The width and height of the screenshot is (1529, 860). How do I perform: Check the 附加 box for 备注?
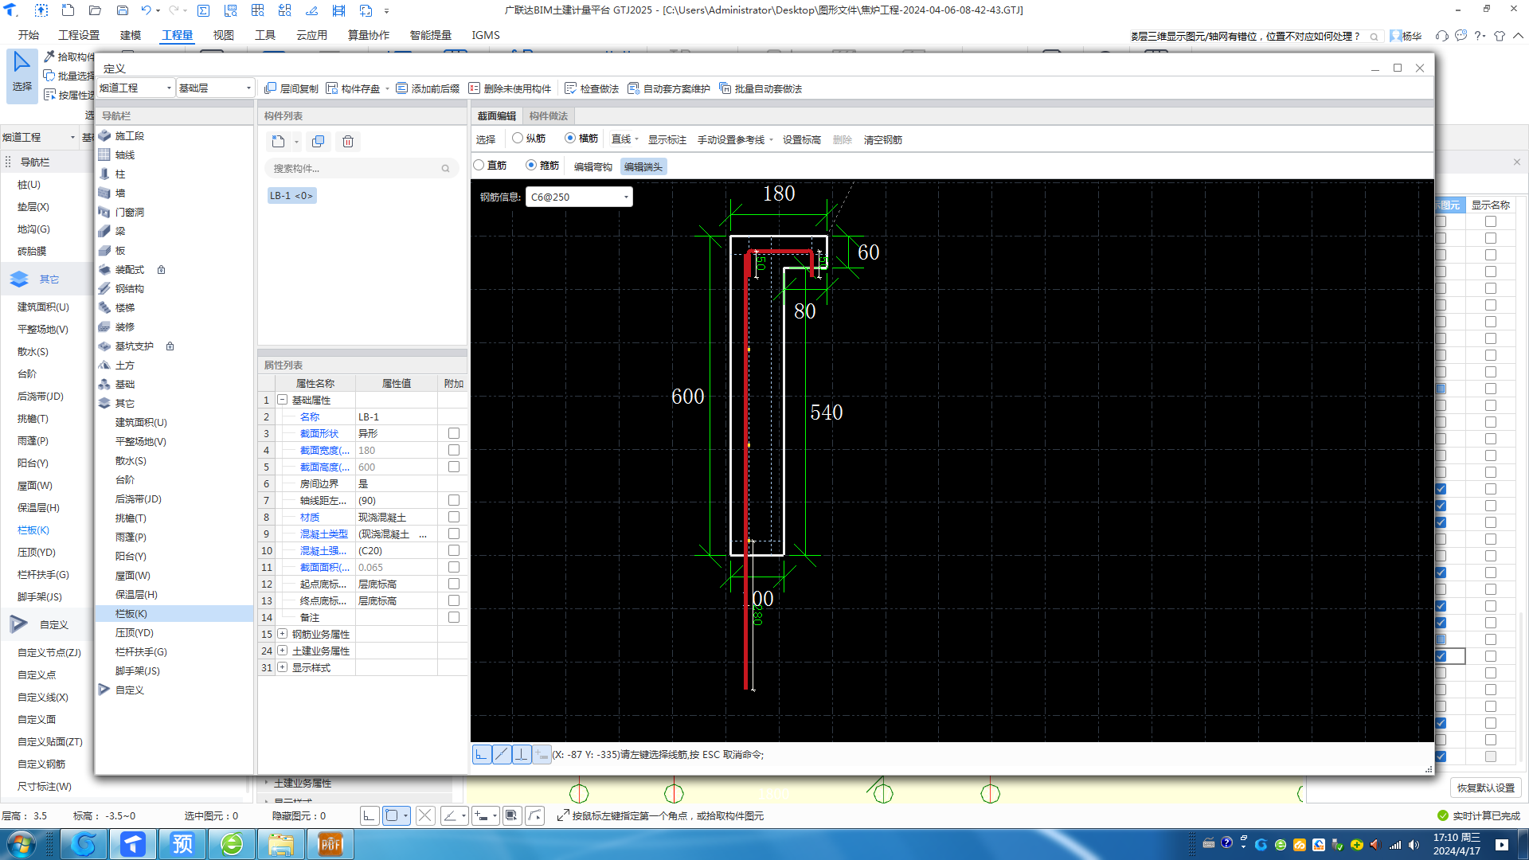pos(454,617)
